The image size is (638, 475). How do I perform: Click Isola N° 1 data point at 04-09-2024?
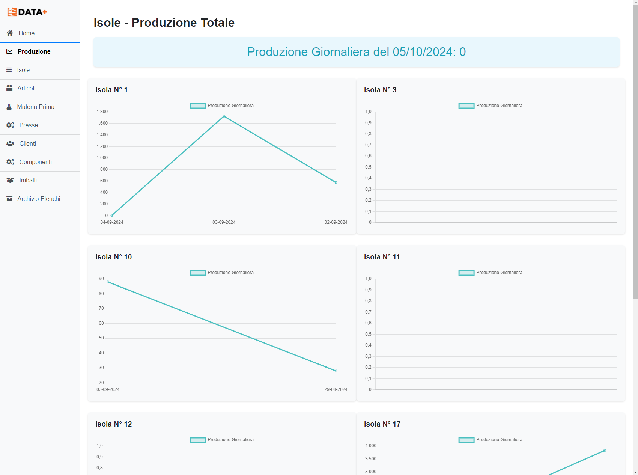click(x=112, y=216)
